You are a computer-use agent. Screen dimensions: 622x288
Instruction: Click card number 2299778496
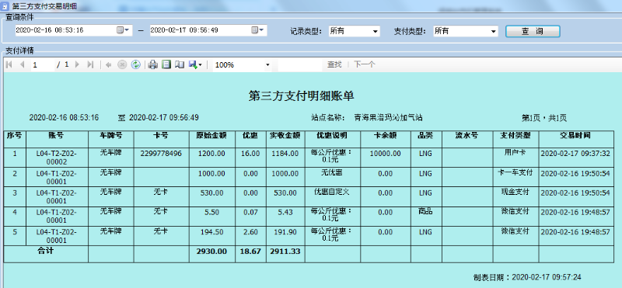click(x=161, y=153)
